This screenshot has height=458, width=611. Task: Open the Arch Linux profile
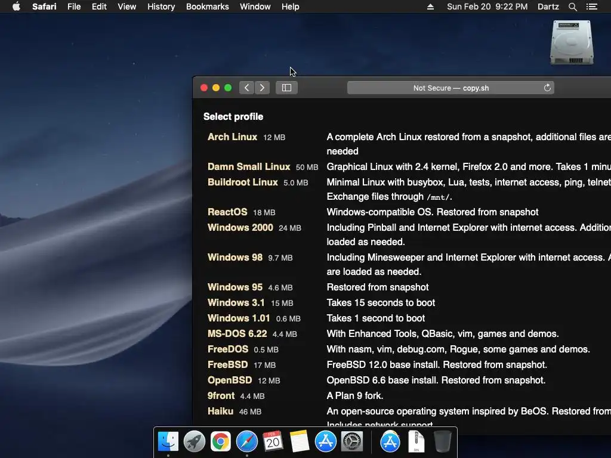pos(232,137)
